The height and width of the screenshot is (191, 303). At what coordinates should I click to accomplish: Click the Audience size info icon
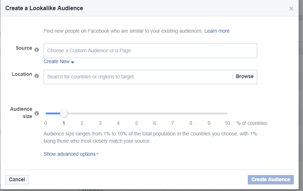37,114
